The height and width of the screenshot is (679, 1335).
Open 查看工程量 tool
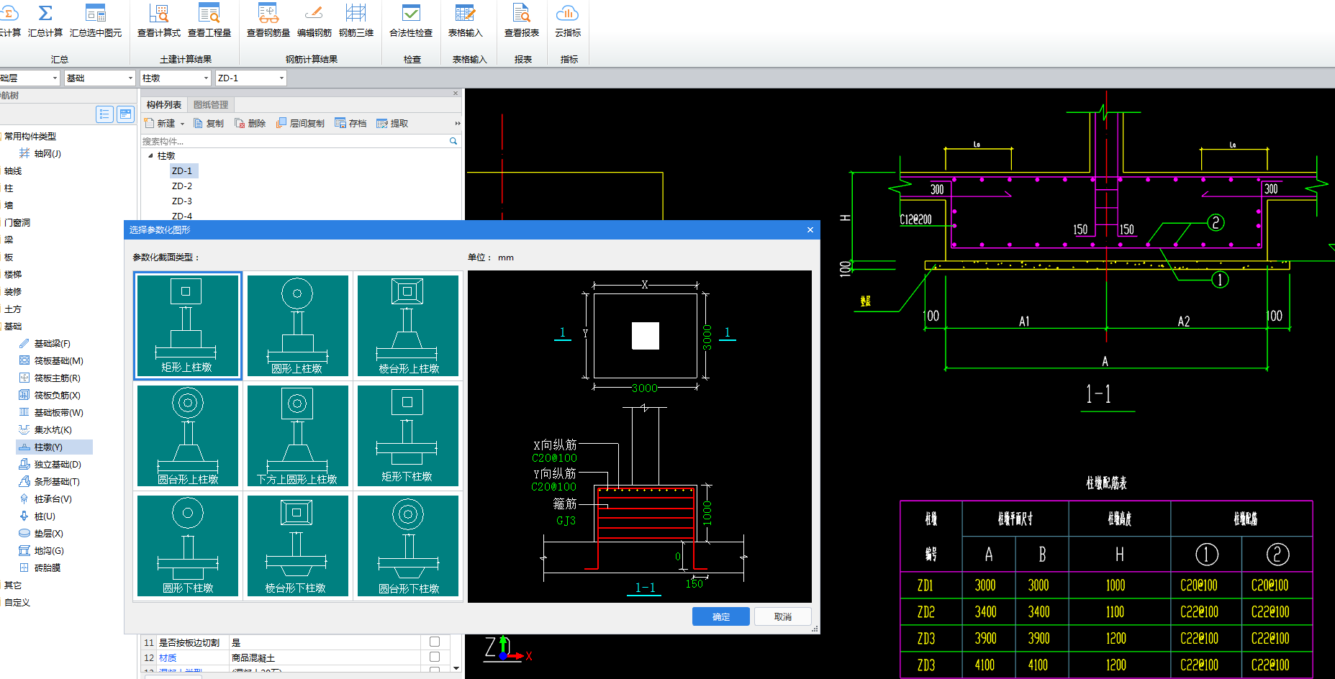(209, 20)
